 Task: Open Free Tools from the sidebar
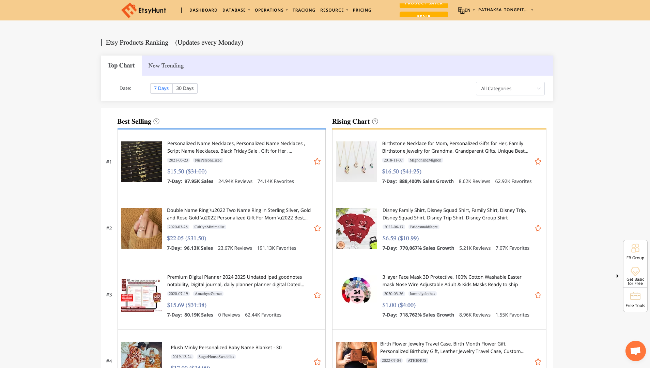(x=635, y=296)
